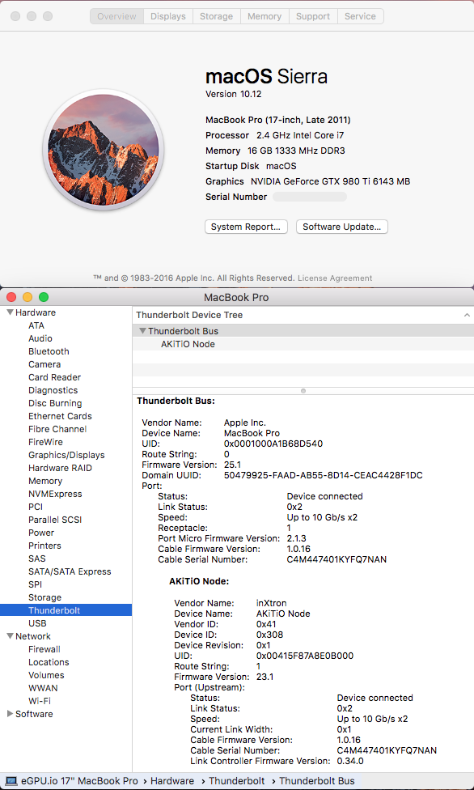Select PCI in the sidebar
Screen dimensions: 474x790
[x=36, y=507]
